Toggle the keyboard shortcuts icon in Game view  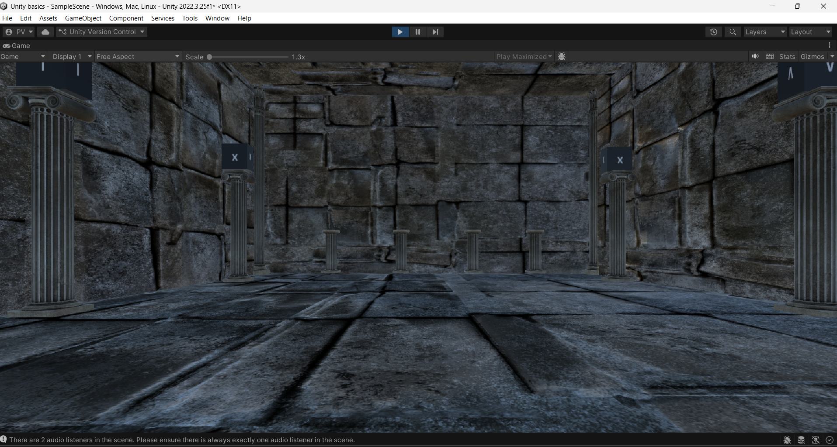pyautogui.click(x=770, y=56)
